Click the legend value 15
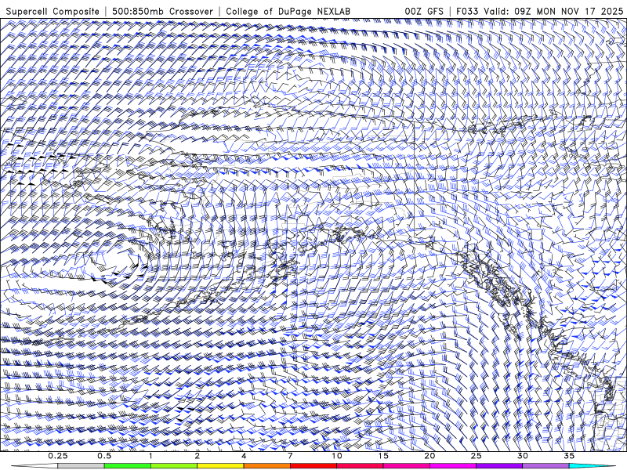The width and height of the screenshot is (627, 470). [383, 456]
